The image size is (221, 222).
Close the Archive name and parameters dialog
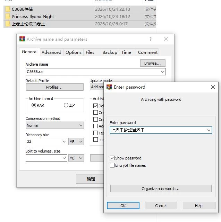(x=166, y=39)
